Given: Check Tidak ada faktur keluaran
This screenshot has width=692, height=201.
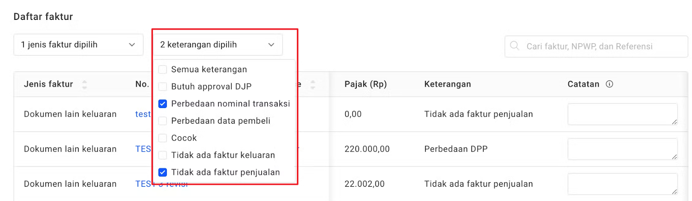Looking at the screenshot, I should (163, 155).
